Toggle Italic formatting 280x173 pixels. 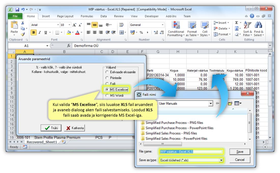pos(40,32)
